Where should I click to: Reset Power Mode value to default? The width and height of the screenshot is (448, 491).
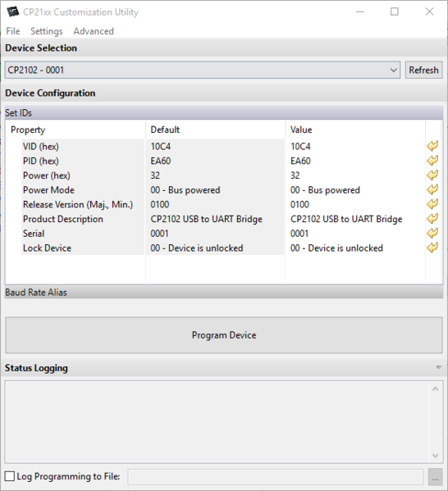(x=432, y=189)
